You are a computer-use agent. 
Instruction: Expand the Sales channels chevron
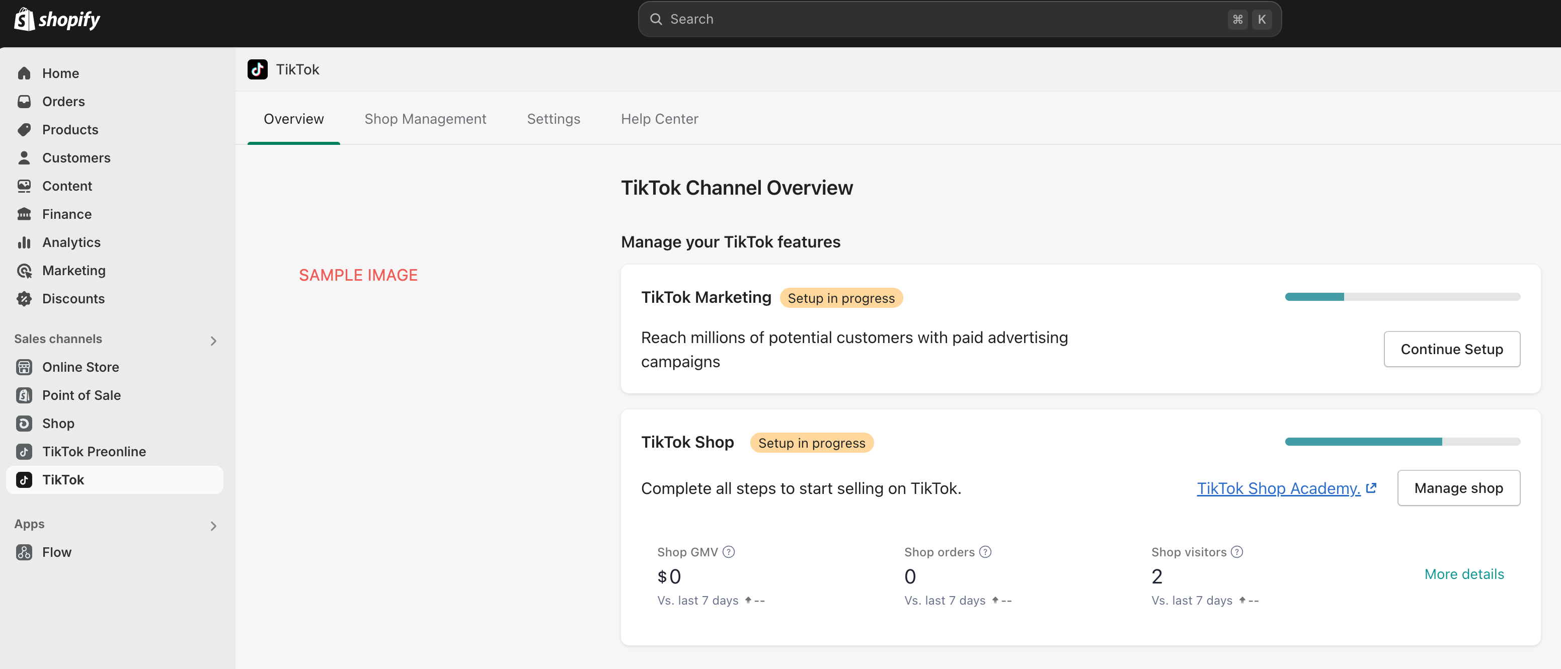[213, 341]
